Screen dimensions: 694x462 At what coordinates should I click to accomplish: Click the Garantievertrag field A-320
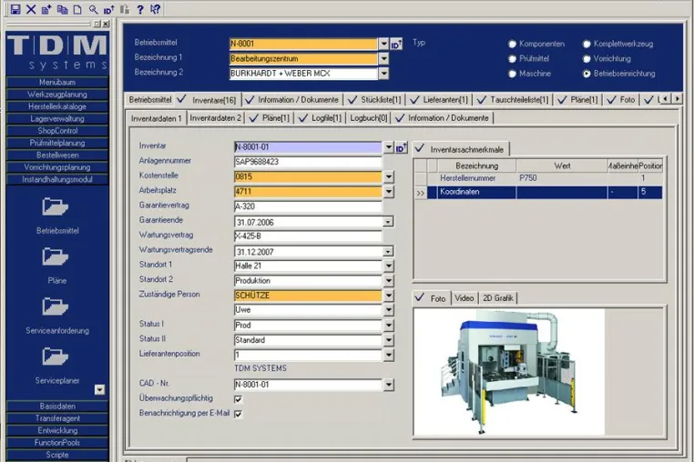coord(308,206)
